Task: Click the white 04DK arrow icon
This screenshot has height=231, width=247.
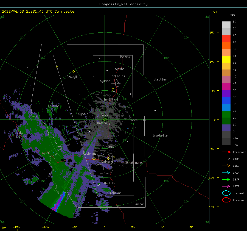Action: click(226, 159)
